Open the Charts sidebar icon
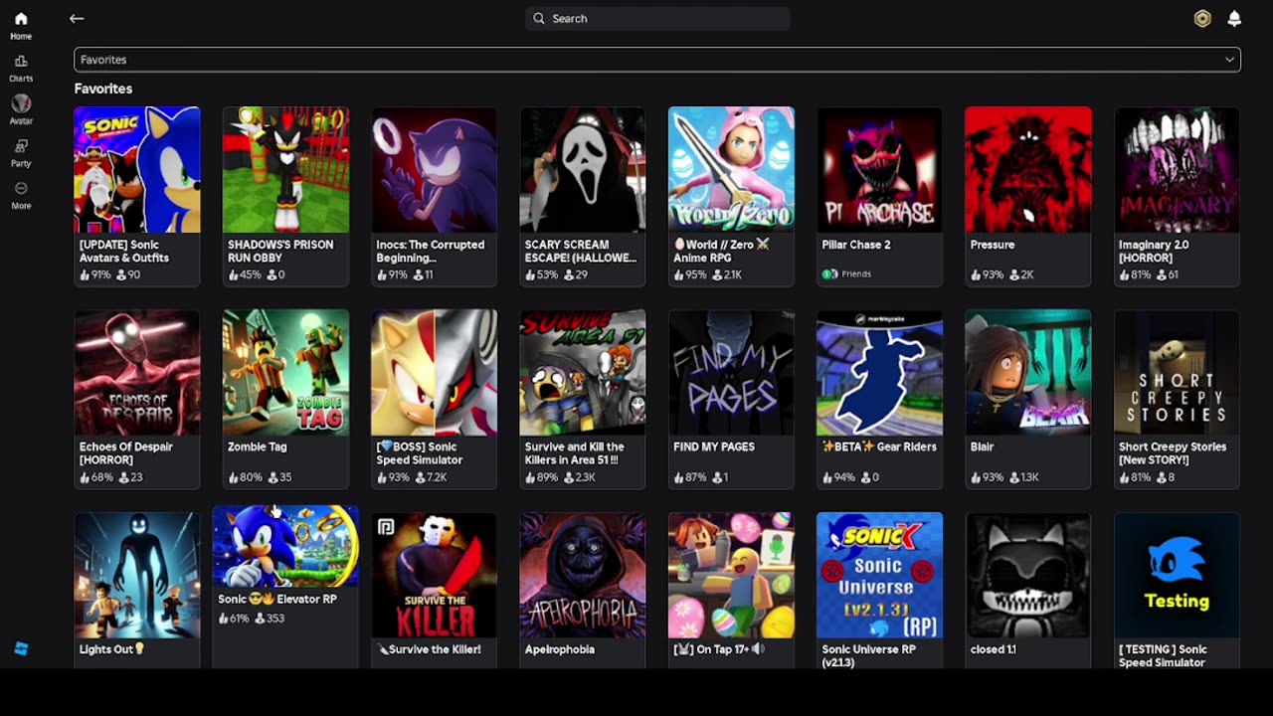 21,61
